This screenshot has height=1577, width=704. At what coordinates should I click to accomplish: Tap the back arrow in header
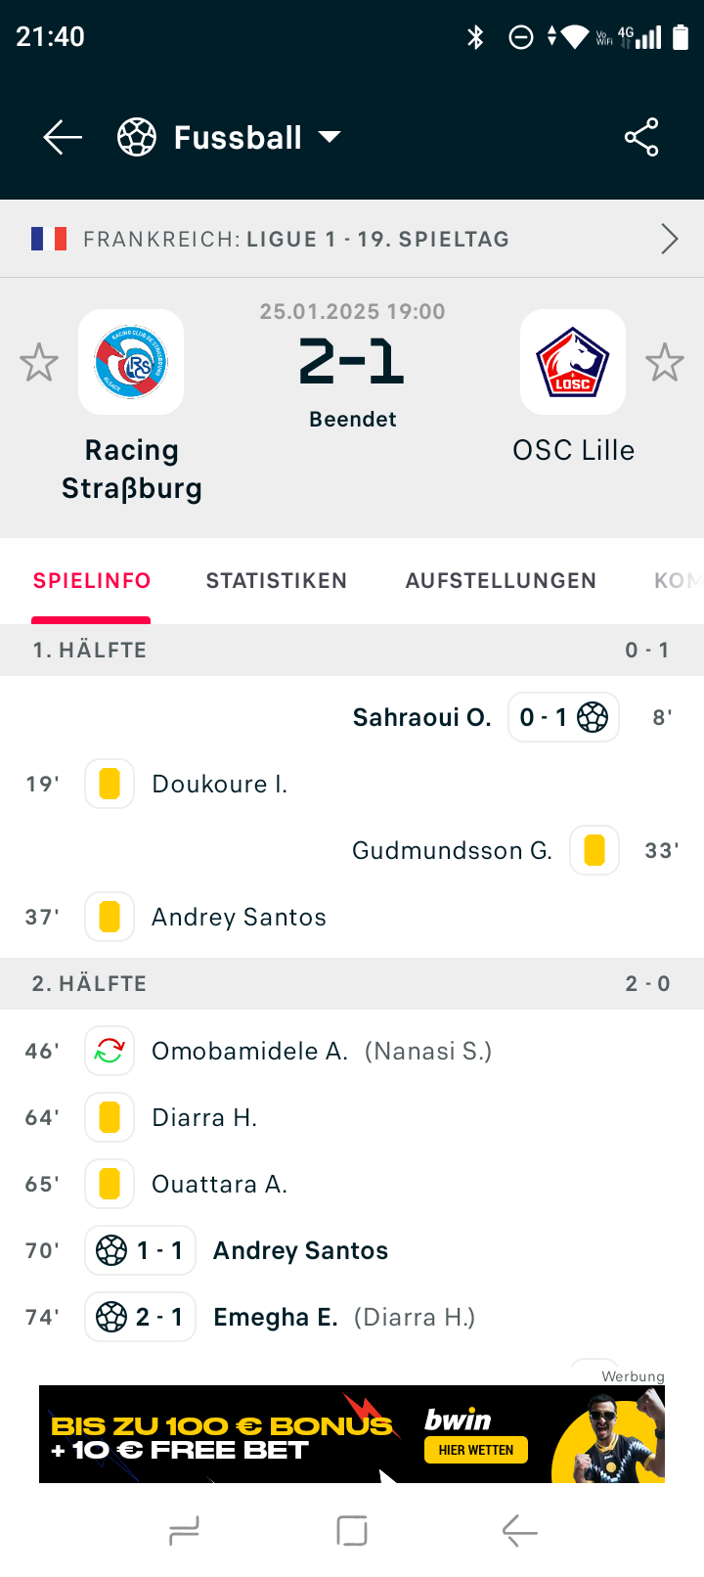(63, 138)
